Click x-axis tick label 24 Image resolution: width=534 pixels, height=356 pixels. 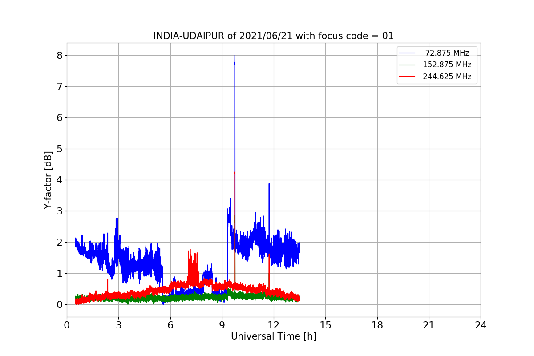pyautogui.click(x=481, y=325)
